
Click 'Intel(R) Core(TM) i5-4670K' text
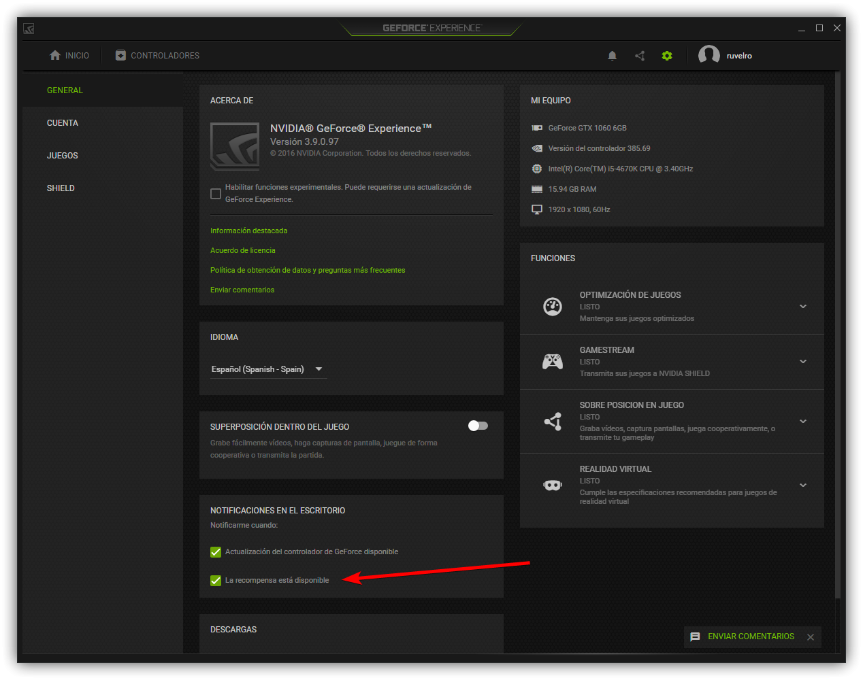pos(621,169)
